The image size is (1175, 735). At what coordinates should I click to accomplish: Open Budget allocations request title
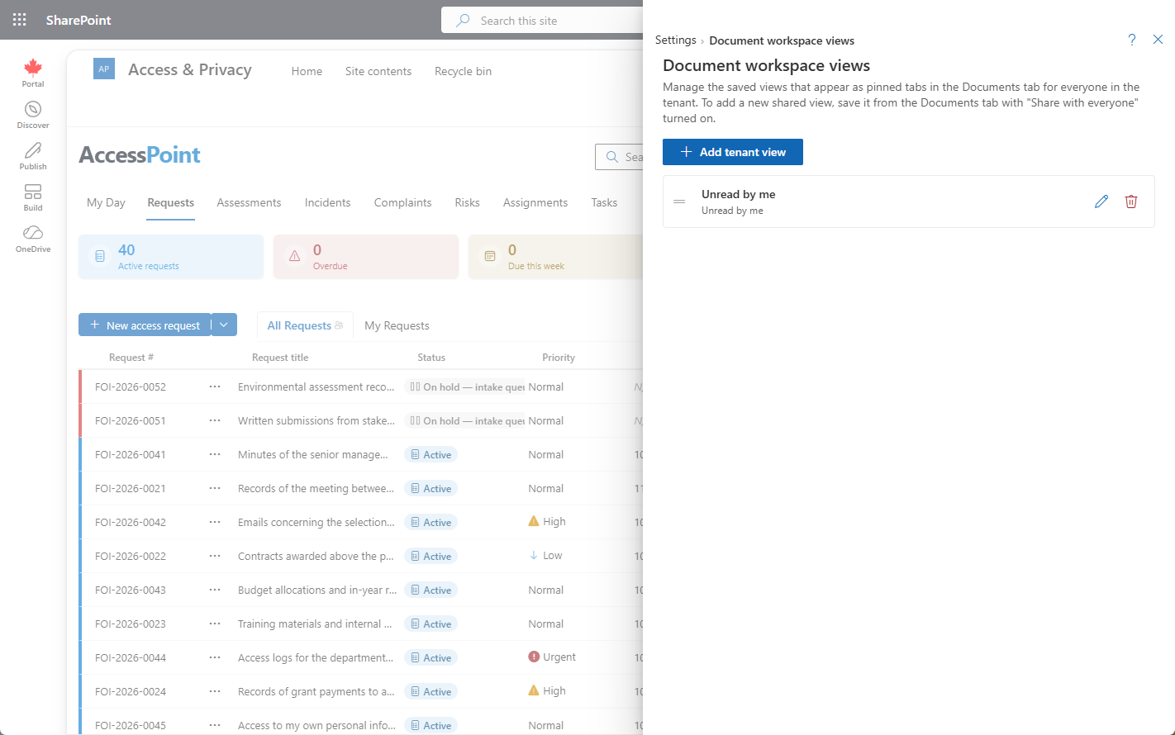[x=317, y=590]
